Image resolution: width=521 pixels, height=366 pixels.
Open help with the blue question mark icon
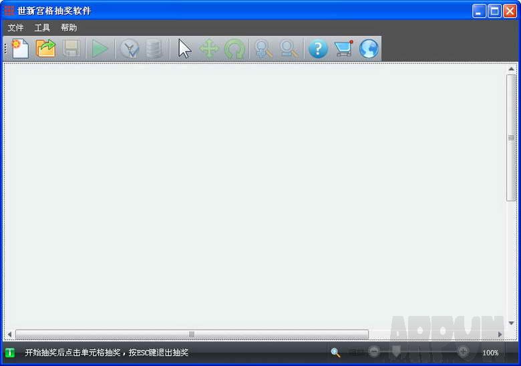[318, 49]
